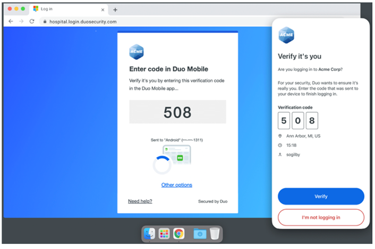Click the red close window button

point(10,9)
